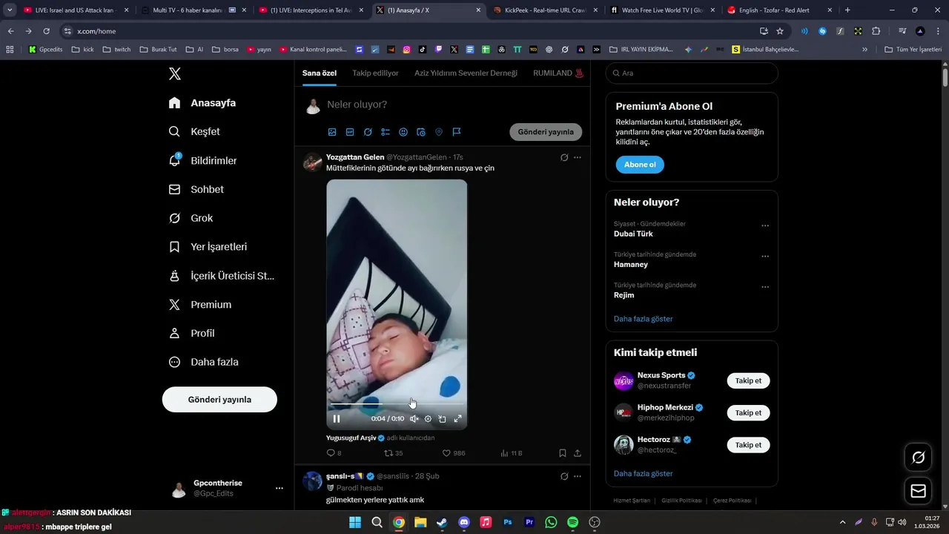This screenshot has width=949, height=534.
Task: Open more options on Yozgattan Gelen post
Action: [578, 157]
